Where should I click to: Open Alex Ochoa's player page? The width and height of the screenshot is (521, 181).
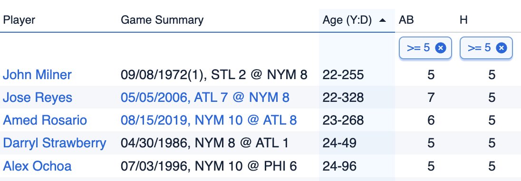37,166
